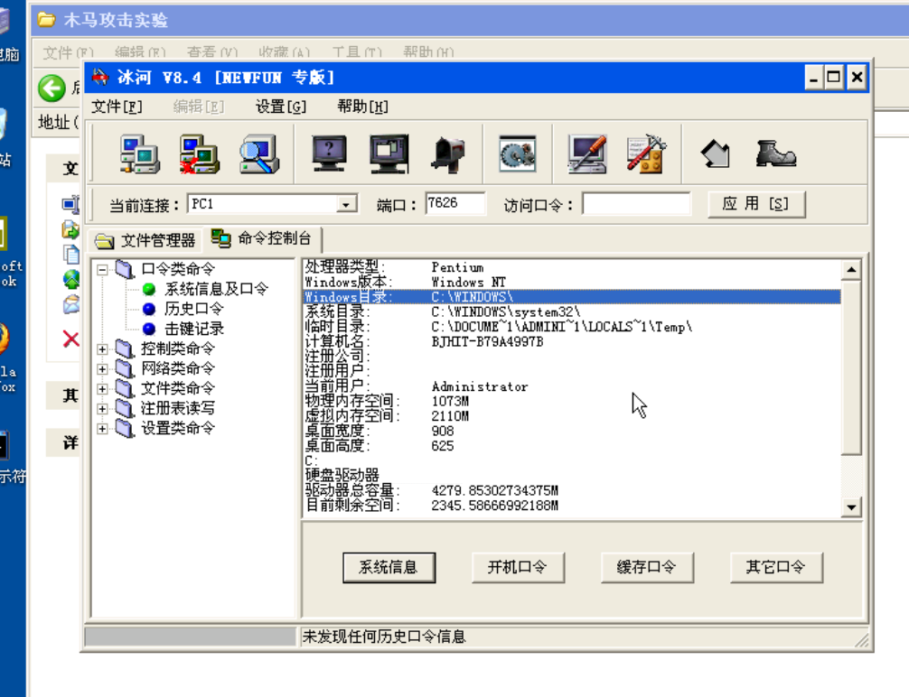Expand the 网络类命令 tree node
Viewport: 909px width, 697px height.
pyautogui.click(x=102, y=369)
